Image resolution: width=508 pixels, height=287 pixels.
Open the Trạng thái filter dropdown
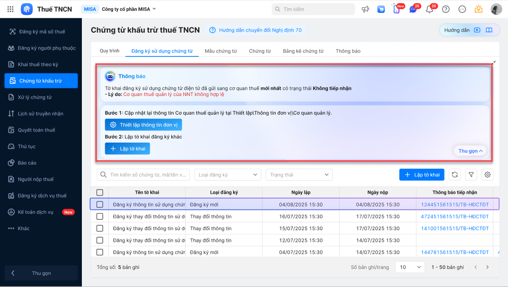[x=299, y=175]
